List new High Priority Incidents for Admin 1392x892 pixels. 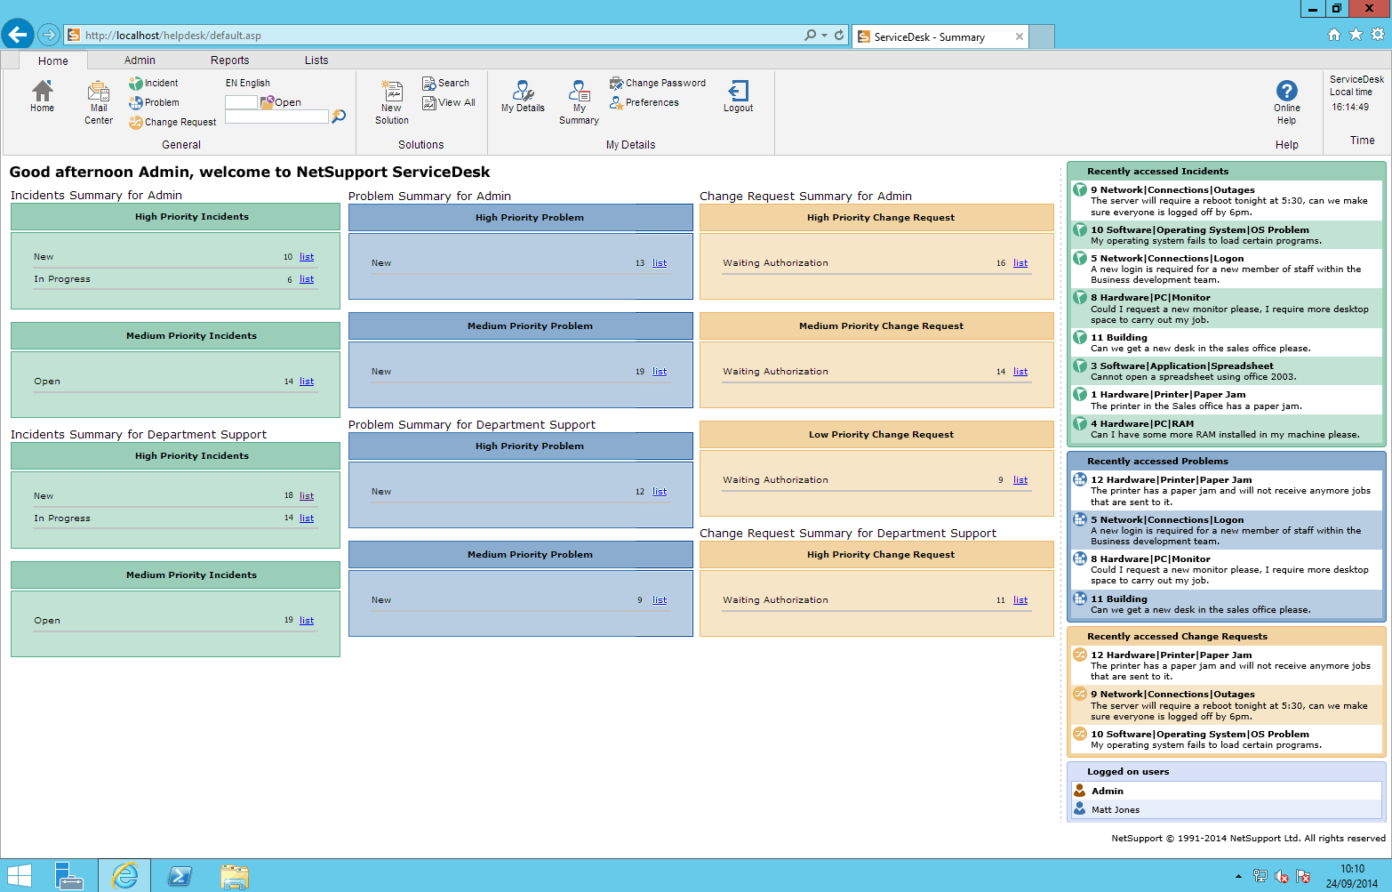tap(306, 256)
